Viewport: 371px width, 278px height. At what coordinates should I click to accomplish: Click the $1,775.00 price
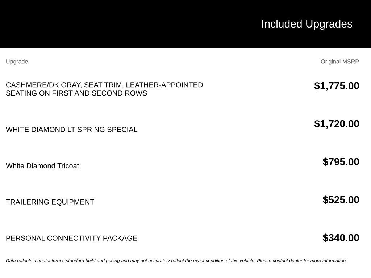coord(337,86)
